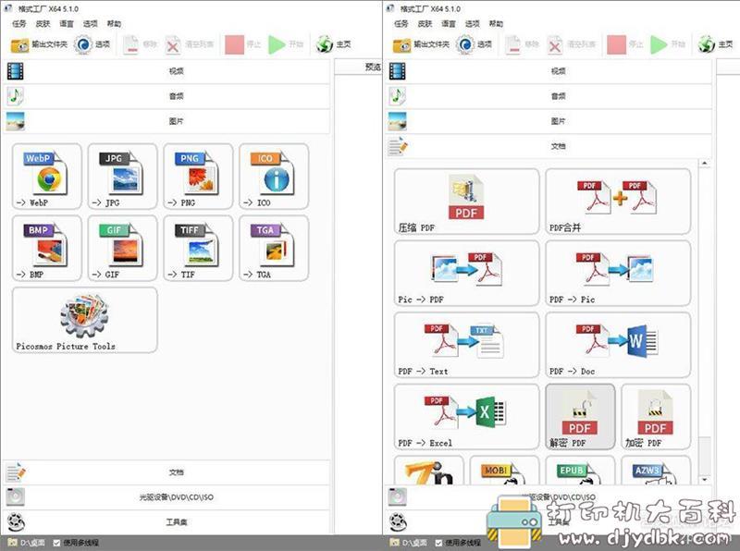Click scrollbar up arrow in document list
This screenshot has width=740, height=551.
(x=705, y=164)
